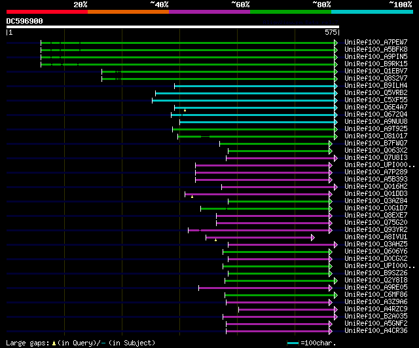
Task: Click the cyan alignment bar for B9ILH4
Action: (255, 86)
